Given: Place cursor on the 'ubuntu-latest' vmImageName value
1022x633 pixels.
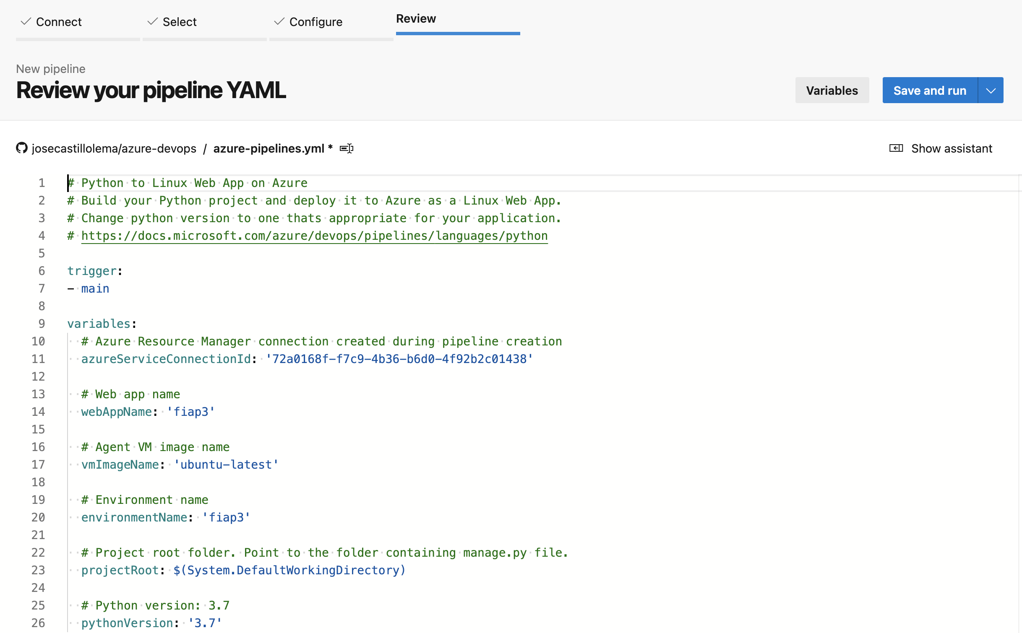Looking at the screenshot, I should 226,465.
